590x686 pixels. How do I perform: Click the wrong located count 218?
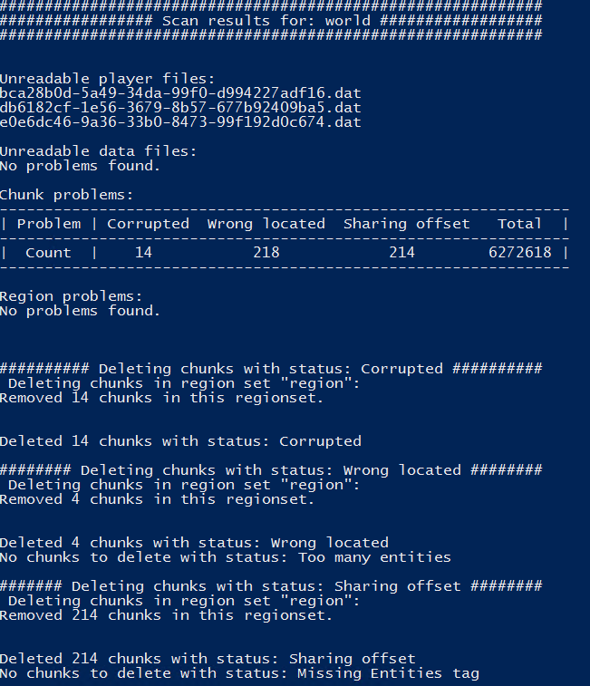(266, 253)
